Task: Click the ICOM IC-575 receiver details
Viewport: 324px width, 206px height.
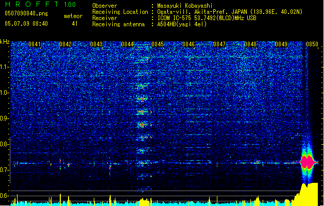Action: coord(207,18)
